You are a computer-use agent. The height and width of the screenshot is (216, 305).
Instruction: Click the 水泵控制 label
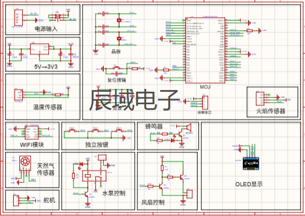tap(114, 193)
